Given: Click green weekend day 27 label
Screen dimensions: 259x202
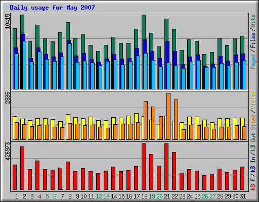Looking at the screenshot, I should click(212, 196).
